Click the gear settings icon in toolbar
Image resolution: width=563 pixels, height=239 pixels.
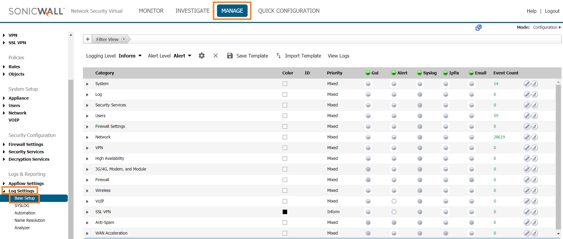click(x=202, y=56)
